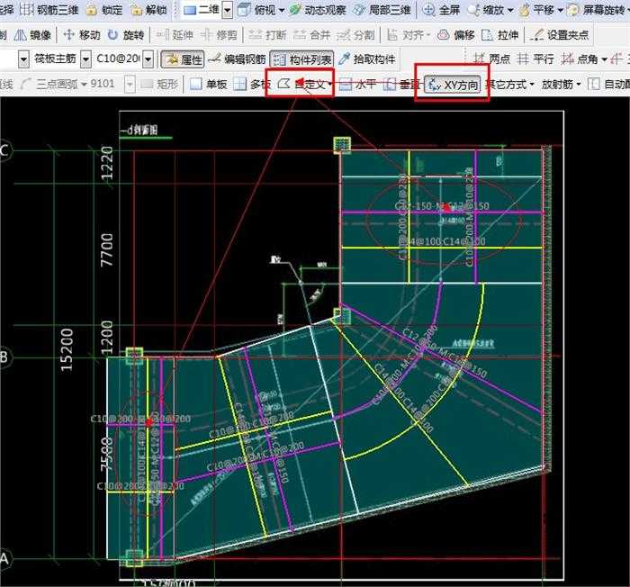Toggle the 属性 properties panel button
This screenshot has height=587, width=630.
[x=183, y=59]
